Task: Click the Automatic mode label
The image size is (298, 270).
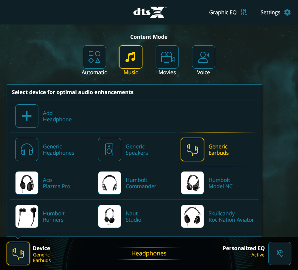Action: coord(94,73)
